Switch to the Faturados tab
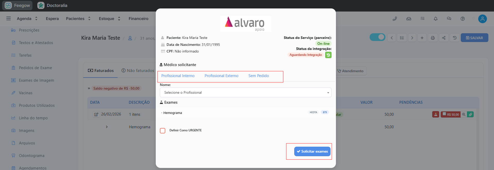 101,71
